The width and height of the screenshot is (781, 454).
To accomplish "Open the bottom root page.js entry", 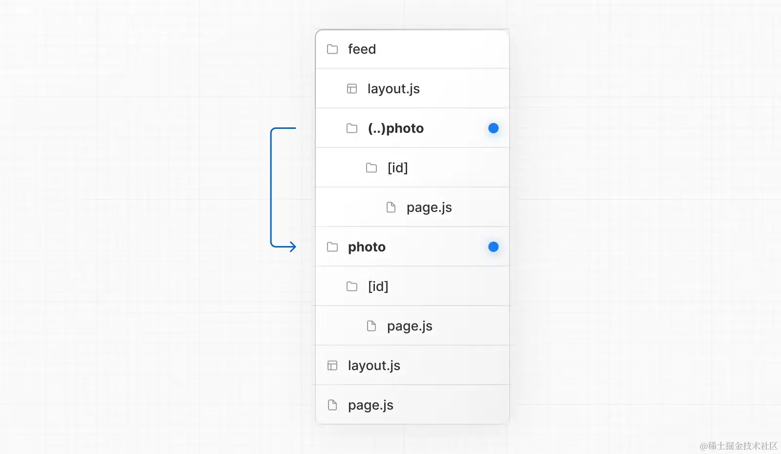I will click(412, 405).
